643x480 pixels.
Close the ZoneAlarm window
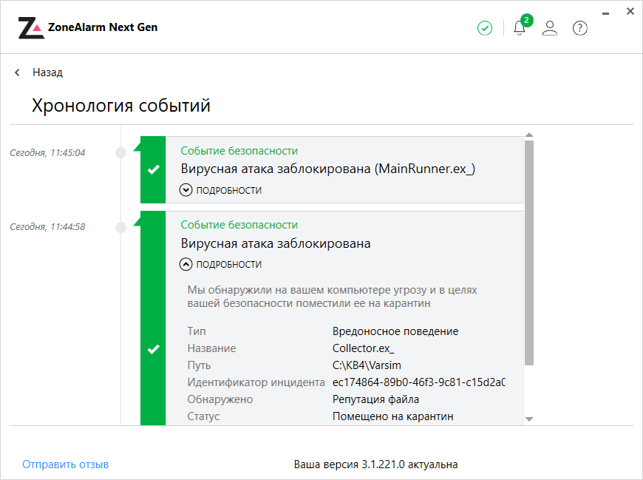tap(630, 12)
